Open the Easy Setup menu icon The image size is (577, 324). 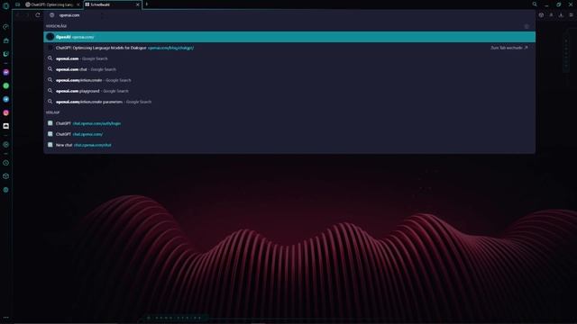[x=571, y=15]
